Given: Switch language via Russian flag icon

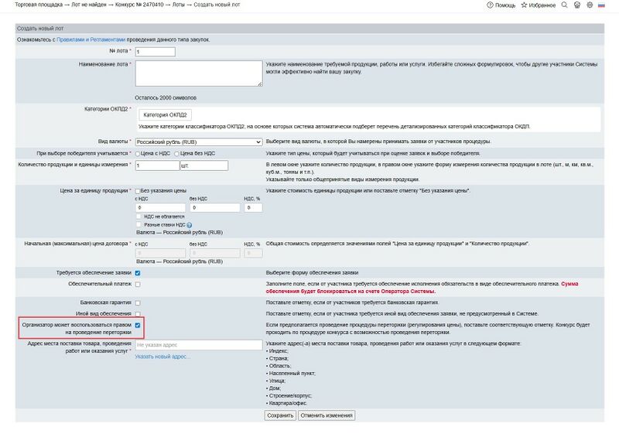Looking at the screenshot, I should coord(604,5).
